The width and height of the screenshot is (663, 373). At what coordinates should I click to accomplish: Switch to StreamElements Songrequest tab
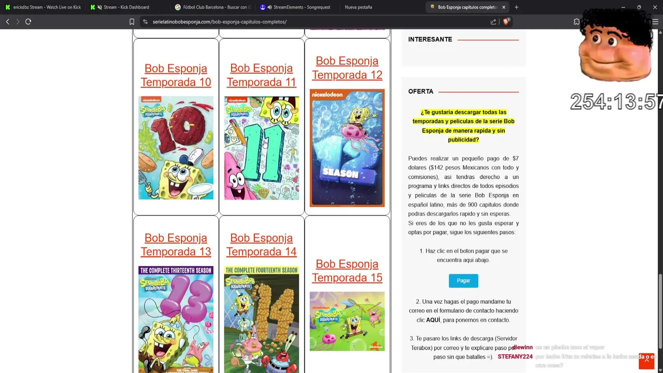click(297, 7)
